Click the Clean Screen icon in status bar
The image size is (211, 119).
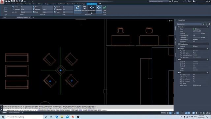pos(207,113)
